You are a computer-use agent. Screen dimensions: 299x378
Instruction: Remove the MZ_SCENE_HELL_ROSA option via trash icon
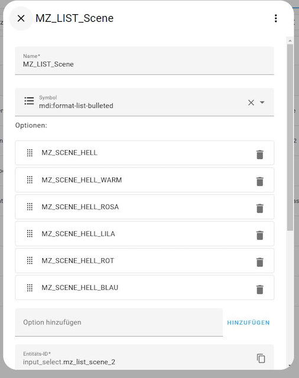259,208
